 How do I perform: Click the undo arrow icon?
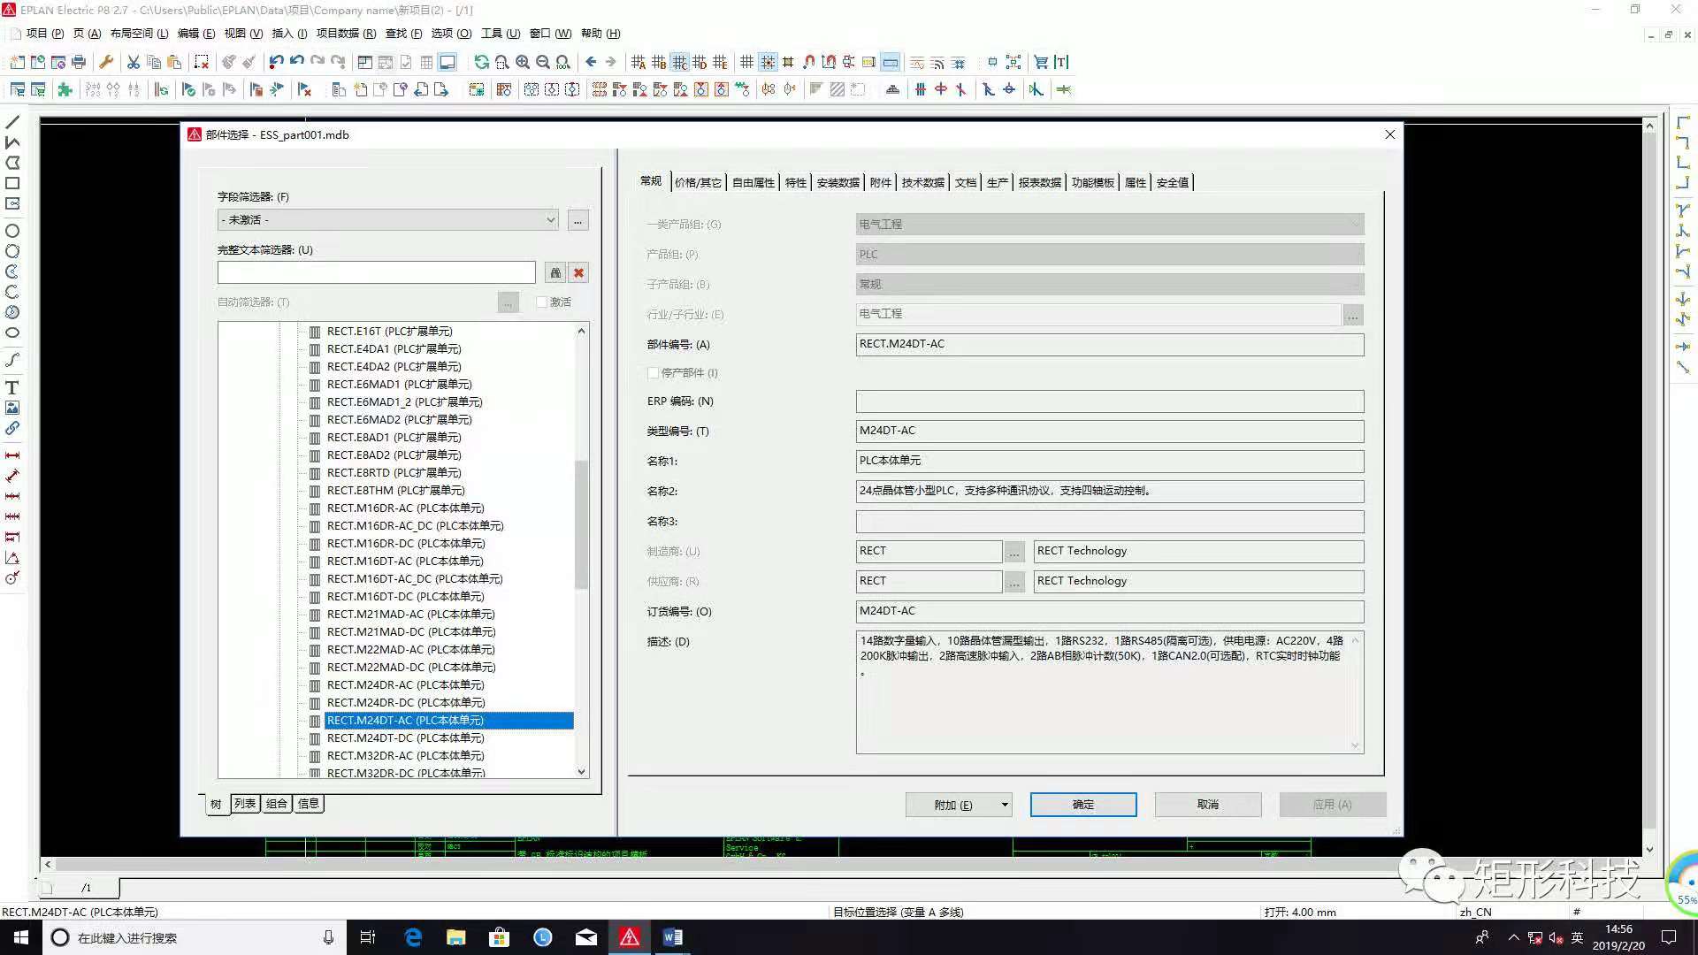[276, 62]
